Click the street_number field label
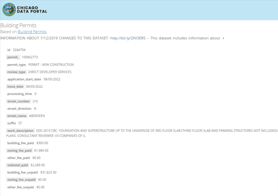Screen dimensions: 278x196 coord(18,101)
